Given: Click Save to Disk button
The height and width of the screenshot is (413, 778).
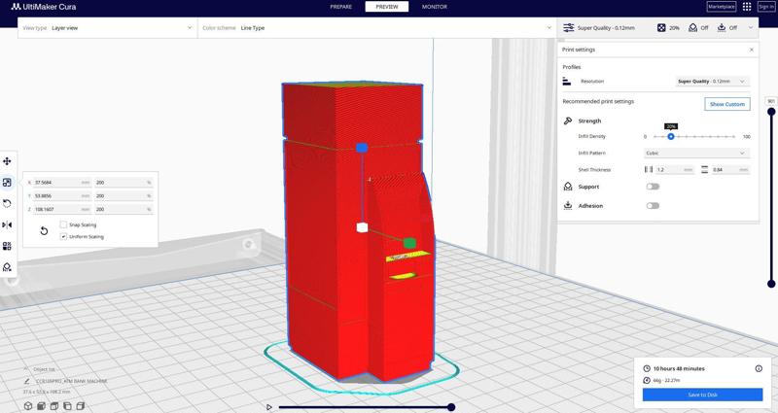Looking at the screenshot, I should (x=702, y=395).
